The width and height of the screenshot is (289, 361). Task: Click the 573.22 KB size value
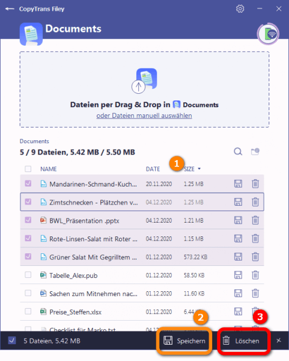pos(195,257)
